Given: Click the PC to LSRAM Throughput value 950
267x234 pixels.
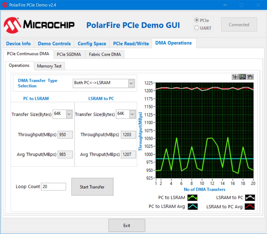Looking at the screenshot, I should pyautogui.click(x=65, y=134).
